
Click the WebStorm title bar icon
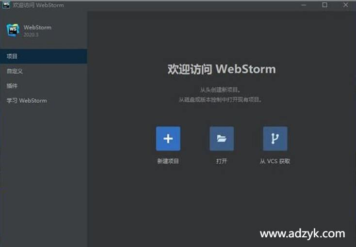6,4
